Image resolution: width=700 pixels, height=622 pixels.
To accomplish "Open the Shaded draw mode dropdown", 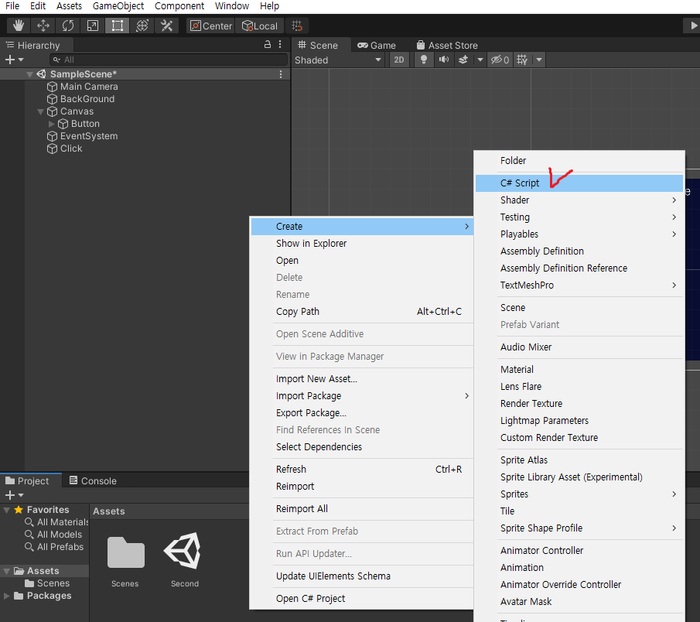I will tap(338, 60).
